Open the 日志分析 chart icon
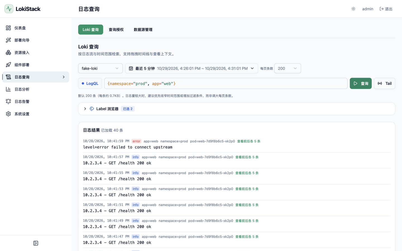Screen dimensions: 402x251 tap(8, 89)
